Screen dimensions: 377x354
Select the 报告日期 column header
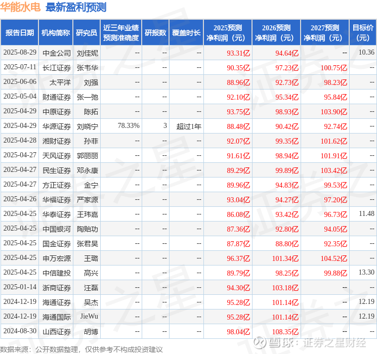point(19,33)
